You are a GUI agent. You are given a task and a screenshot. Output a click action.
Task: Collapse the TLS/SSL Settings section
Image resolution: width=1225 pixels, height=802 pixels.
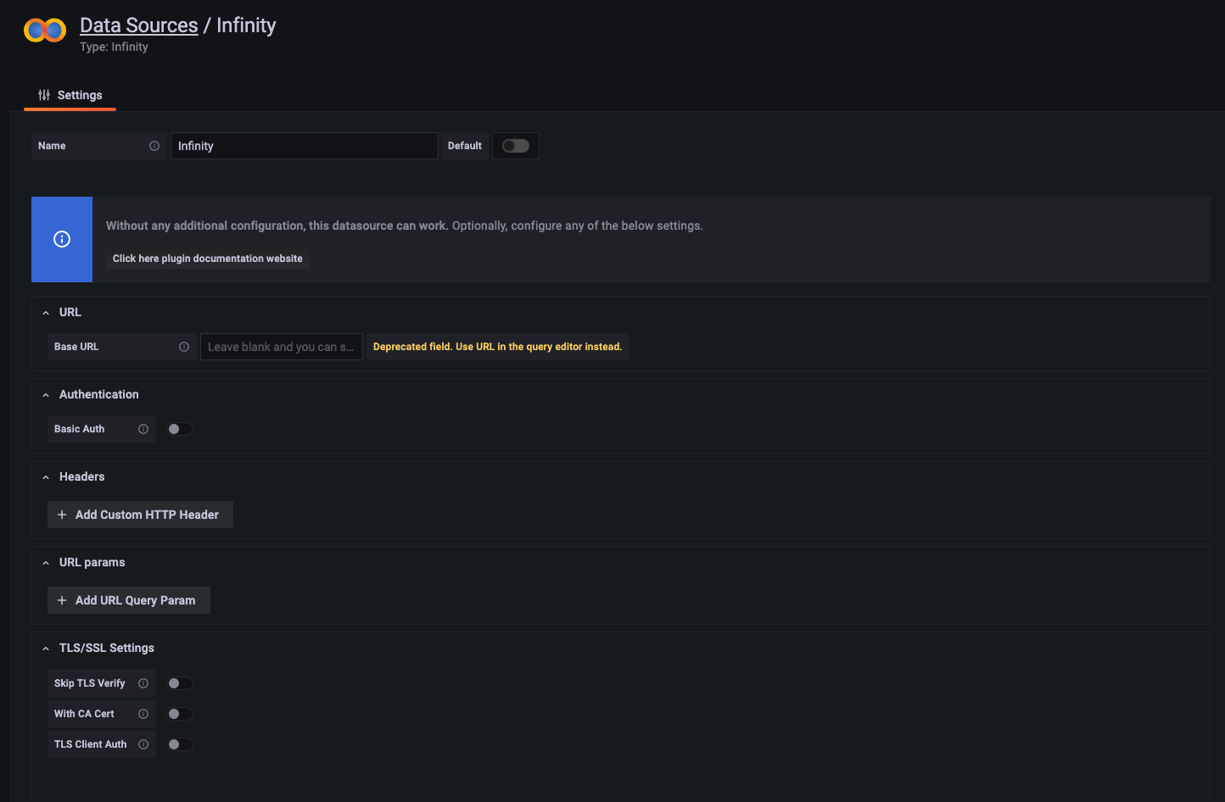pyautogui.click(x=45, y=647)
